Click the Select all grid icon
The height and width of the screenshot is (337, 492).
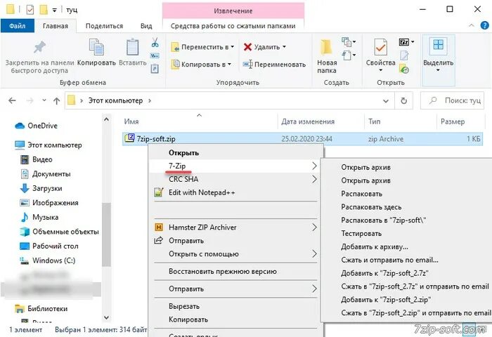tap(438, 44)
